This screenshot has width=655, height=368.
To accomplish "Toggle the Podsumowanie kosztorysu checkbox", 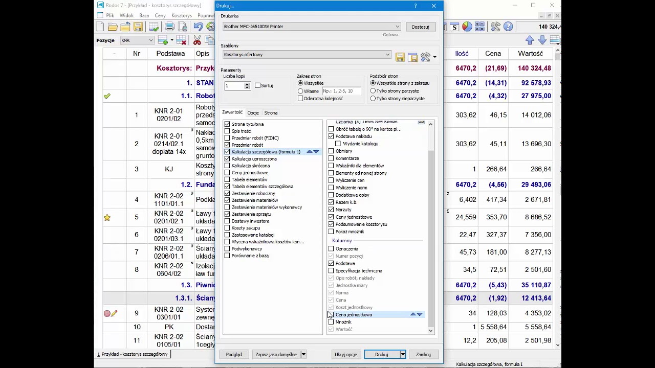I will (331, 224).
